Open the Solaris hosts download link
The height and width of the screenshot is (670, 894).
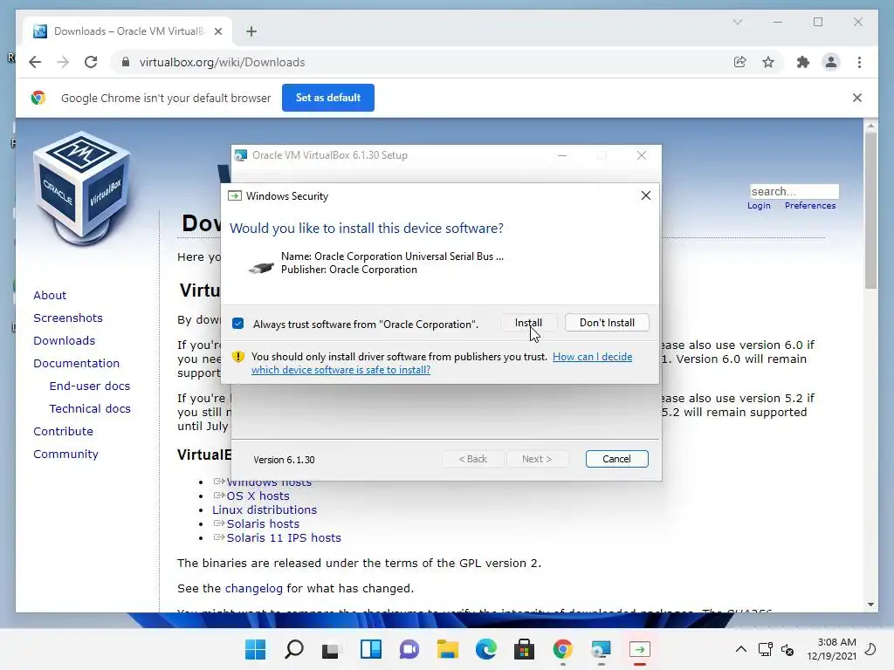point(263,523)
